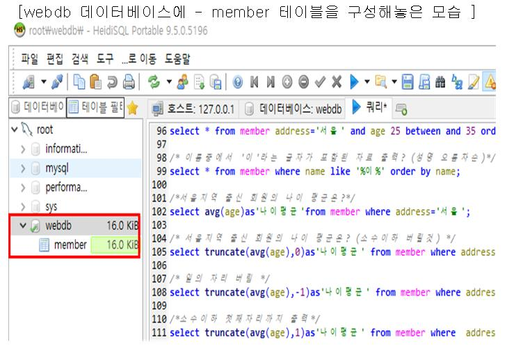Switch to 호스트: 127.0.0.1 tab
The height and width of the screenshot is (362, 507).
(193, 109)
